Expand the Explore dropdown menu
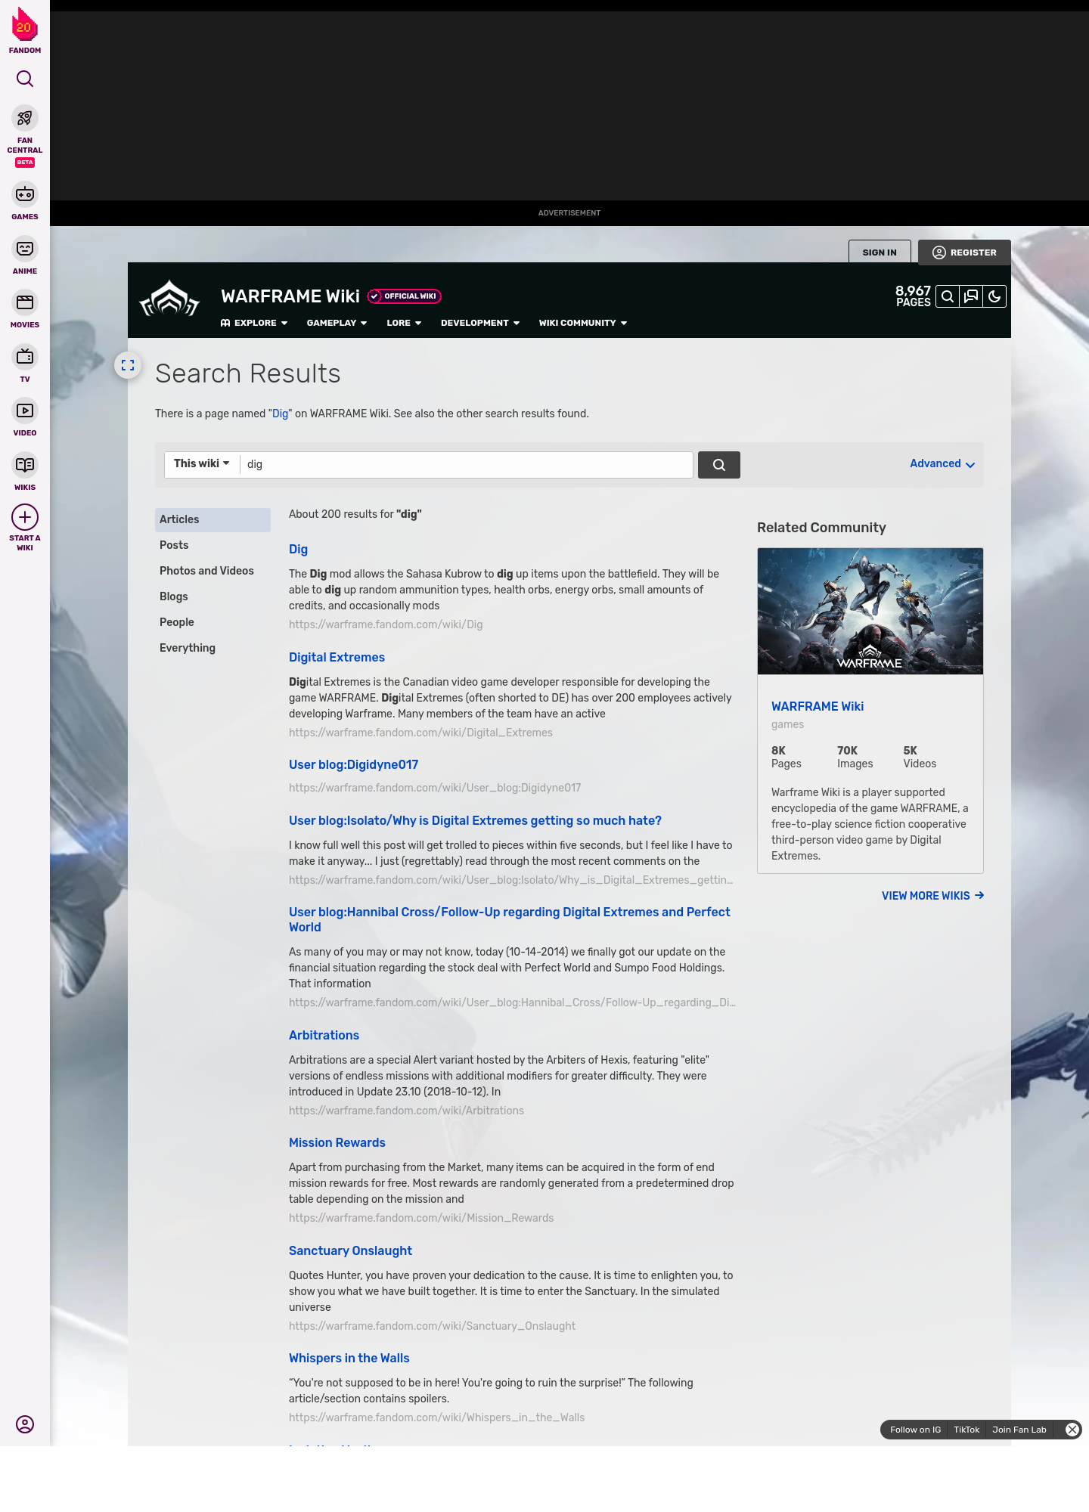1089x1512 pixels. (x=254, y=324)
